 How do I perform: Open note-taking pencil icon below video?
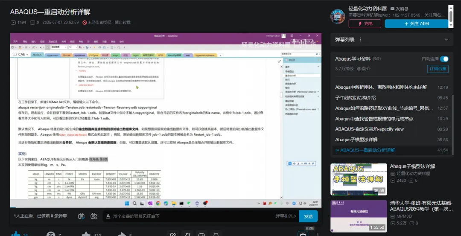[173, 234]
